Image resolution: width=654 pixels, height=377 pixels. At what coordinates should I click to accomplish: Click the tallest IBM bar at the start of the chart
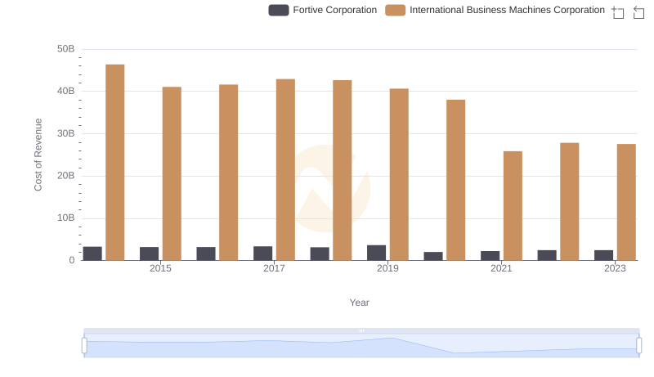tap(115, 162)
